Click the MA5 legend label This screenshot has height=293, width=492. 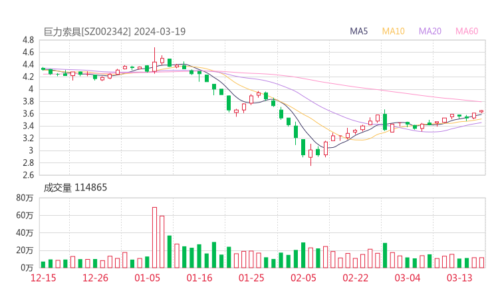[358, 31]
